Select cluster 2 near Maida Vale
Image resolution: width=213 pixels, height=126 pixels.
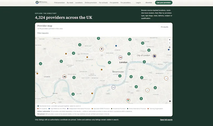(80, 45)
